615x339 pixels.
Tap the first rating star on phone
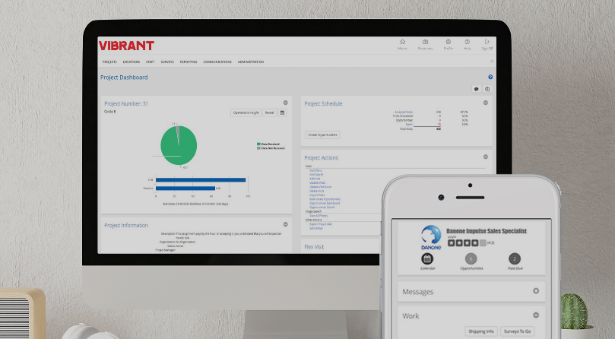tap(451, 243)
